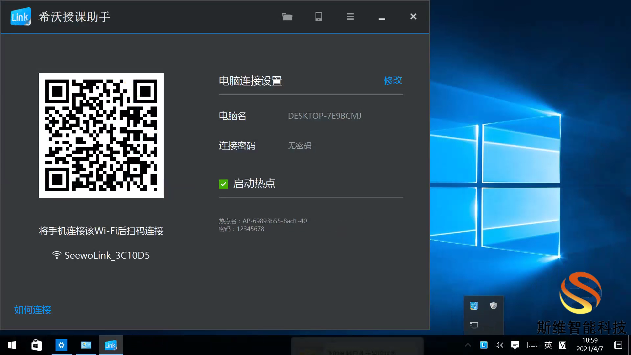Click the 电脑连接设置 heading
Screen dimensions: 631x355
click(250, 81)
